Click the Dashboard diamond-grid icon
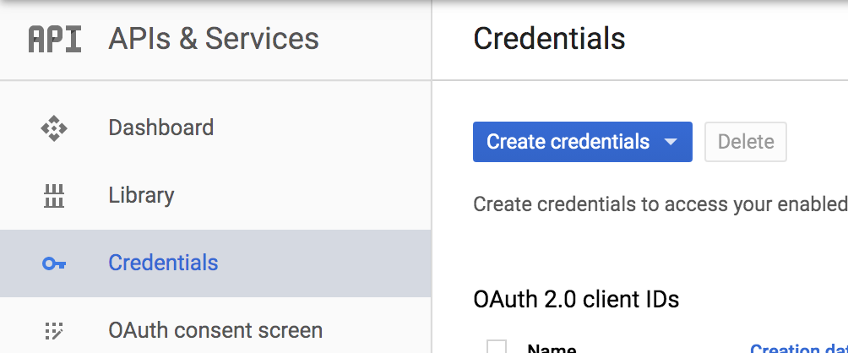 coord(54,128)
